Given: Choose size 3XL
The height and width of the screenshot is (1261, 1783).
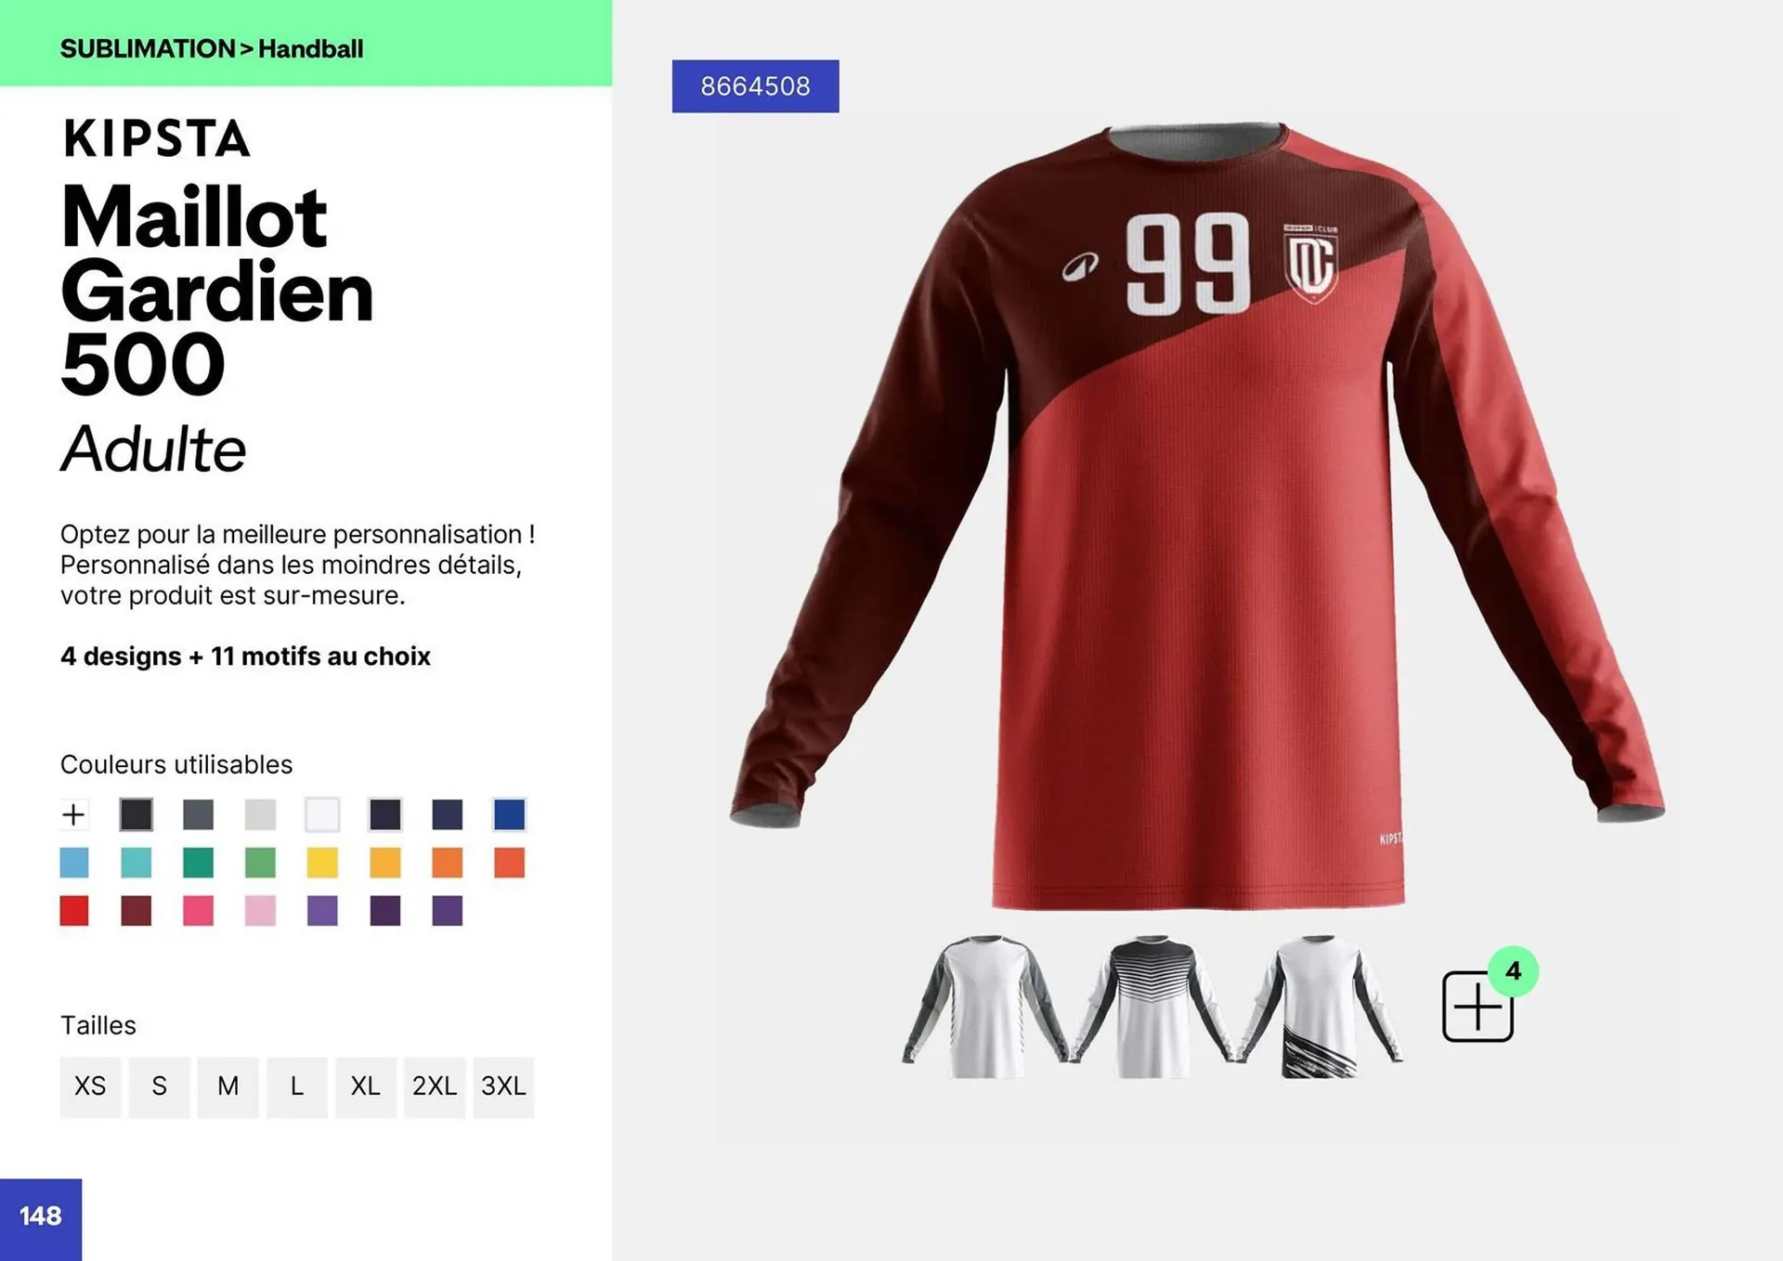Looking at the screenshot, I should click(x=503, y=1086).
